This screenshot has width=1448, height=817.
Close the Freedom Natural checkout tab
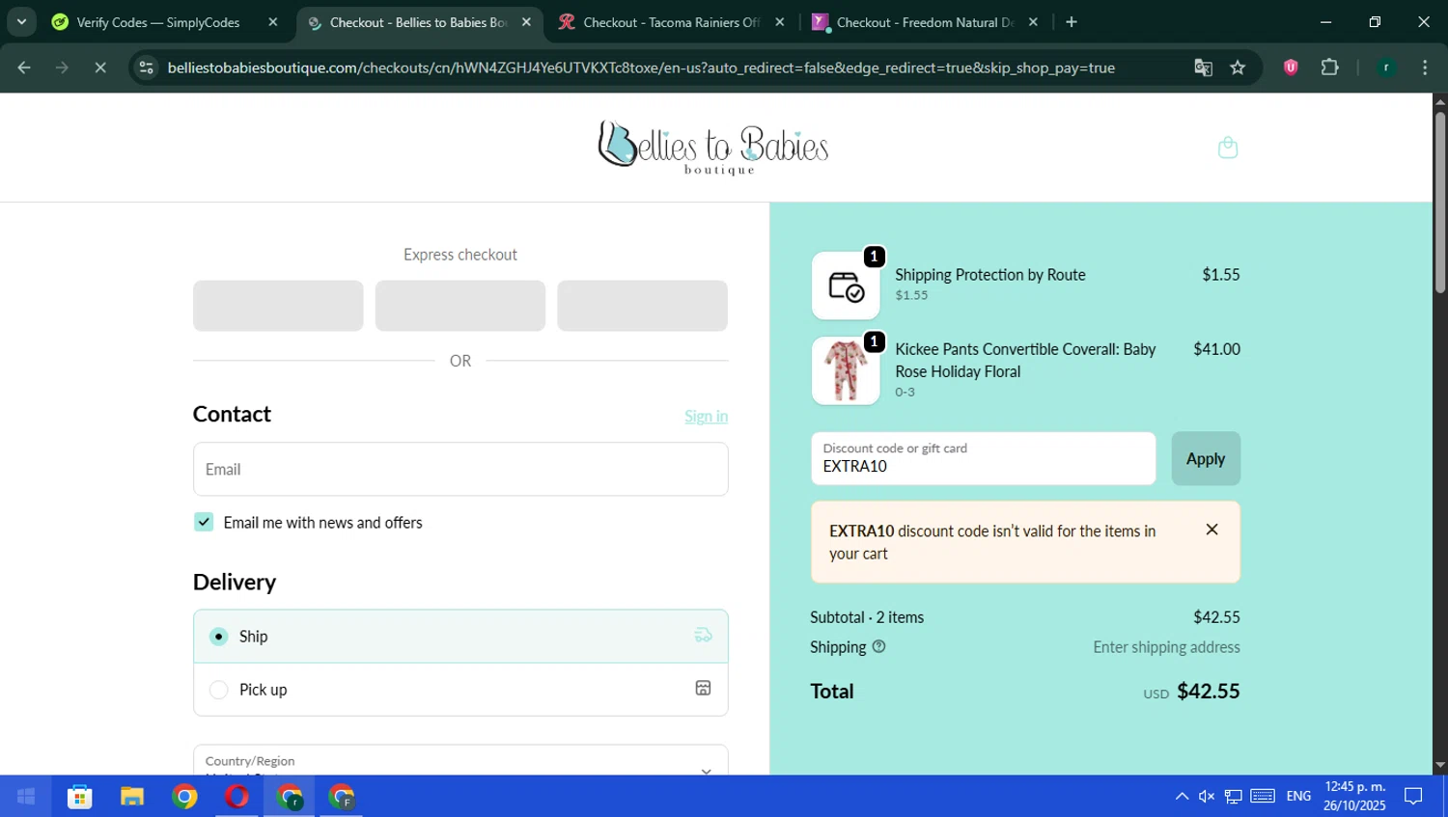(x=1033, y=21)
